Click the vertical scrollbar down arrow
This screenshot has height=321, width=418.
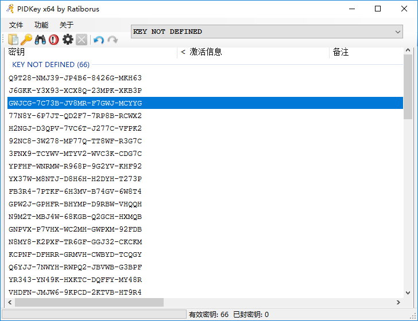click(408, 293)
